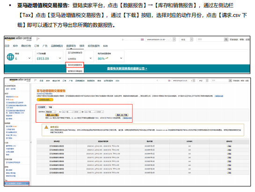Click search field in lower screenshot header
Image resolution: width=255 pixels, height=192 pixels.
click(220, 81)
